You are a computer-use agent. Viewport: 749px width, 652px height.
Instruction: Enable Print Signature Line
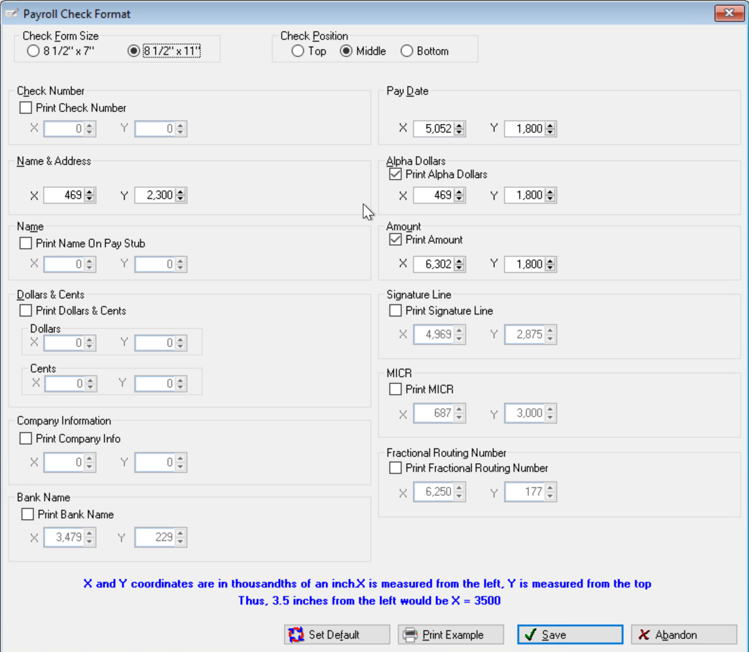click(395, 310)
